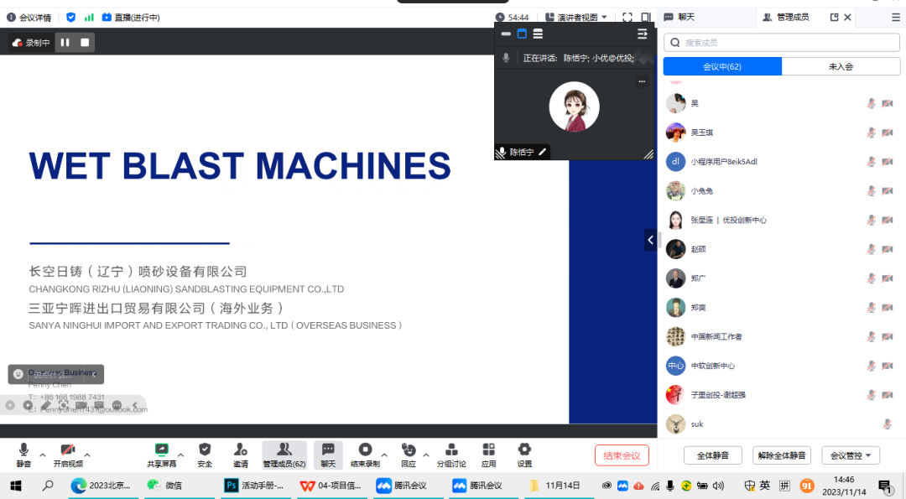The image size is (906, 499).
Task: Click the three-dot more icon on 陈恬宁 video tile
Action: click(642, 81)
